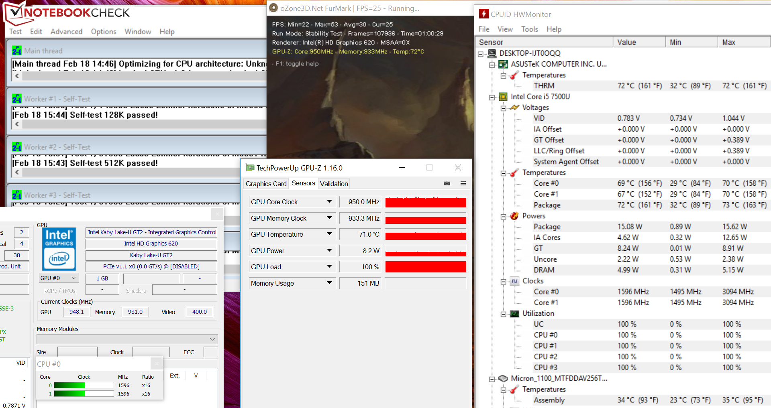Click the Memory clock value field 931.0
Screen dimensions: 771x408
[x=135, y=312]
